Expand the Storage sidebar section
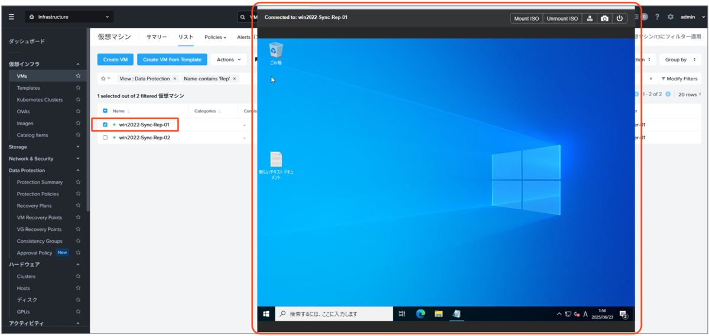709x336 pixels. coord(78,147)
